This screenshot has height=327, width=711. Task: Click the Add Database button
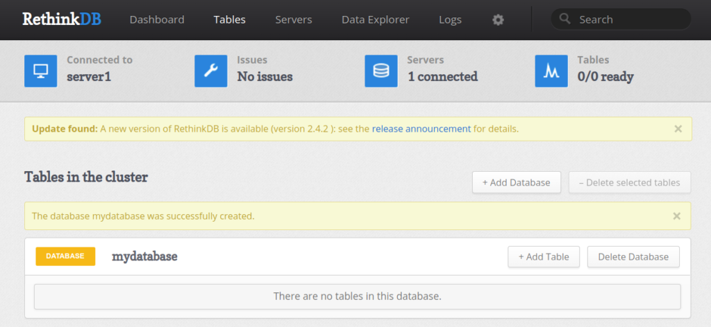pyautogui.click(x=517, y=182)
